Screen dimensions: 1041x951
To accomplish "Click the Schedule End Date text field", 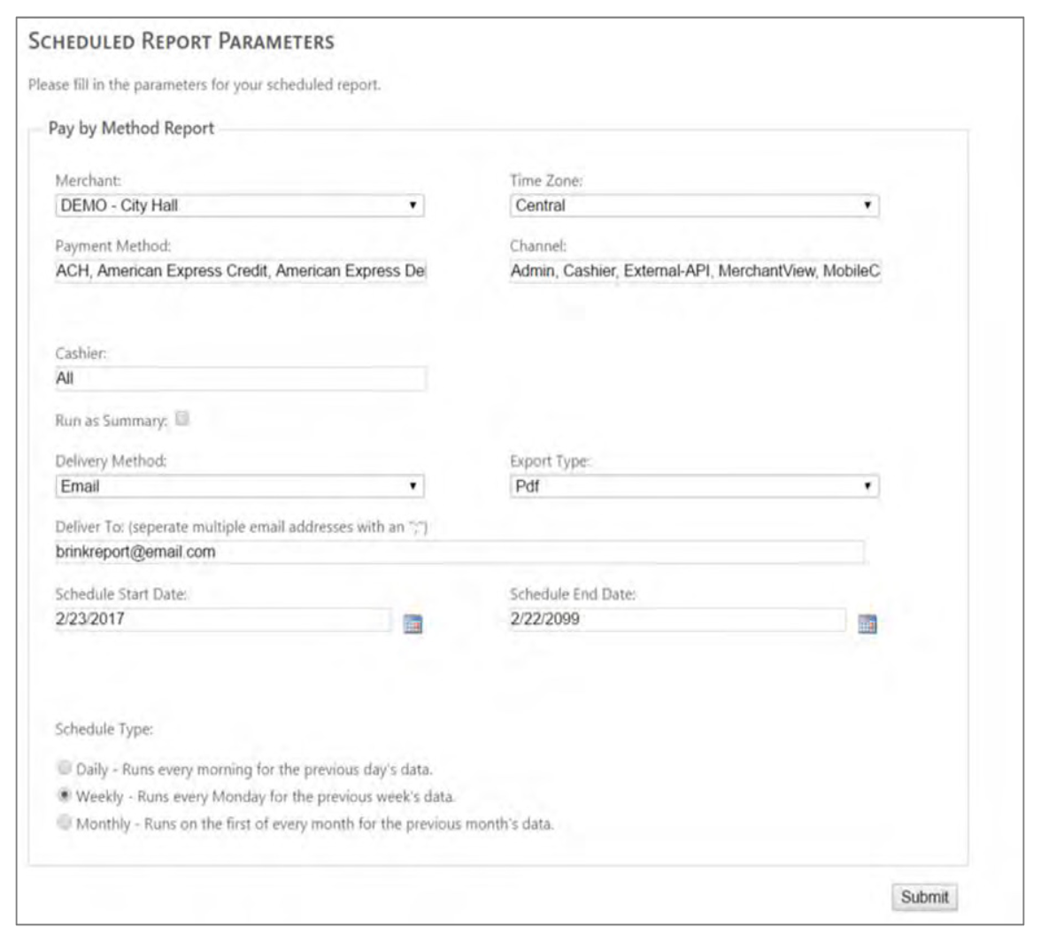I will click(x=676, y=619).
